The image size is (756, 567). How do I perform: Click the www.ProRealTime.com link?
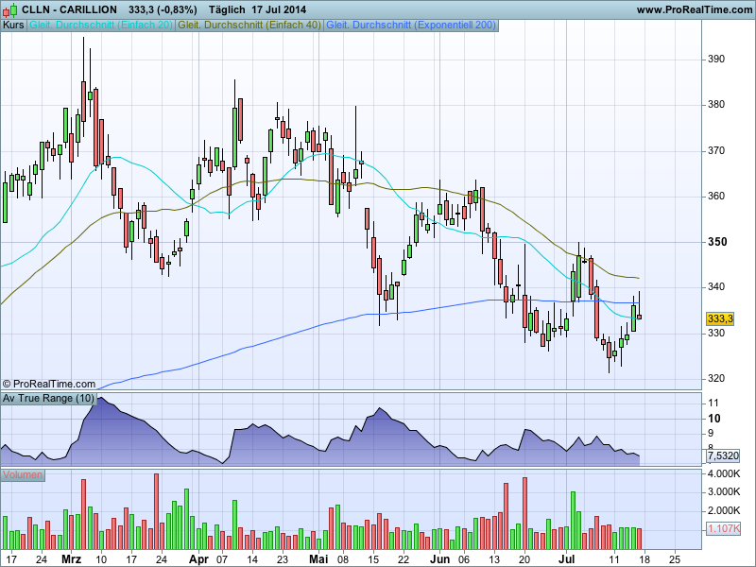pyautogui.click(x=695, y=9)
